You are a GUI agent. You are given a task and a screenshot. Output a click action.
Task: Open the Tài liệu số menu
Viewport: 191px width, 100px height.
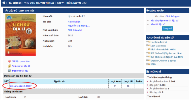tap(15, 3)
